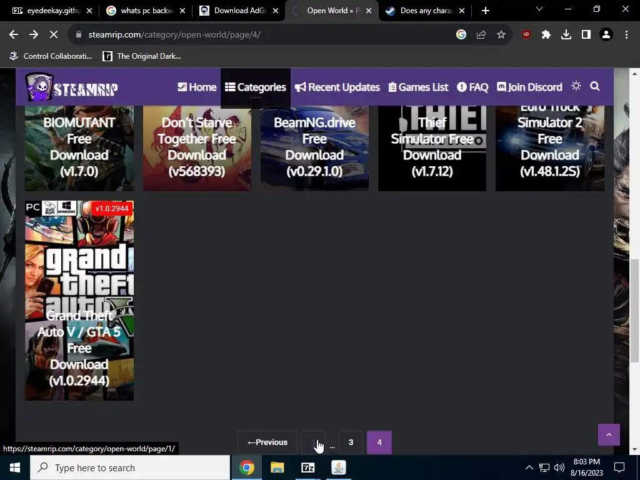This screenshot has width=640, height=480.
Task: Open the extensions puzzle piece menu
Action: pyautogui.click(x=546, y=35)
